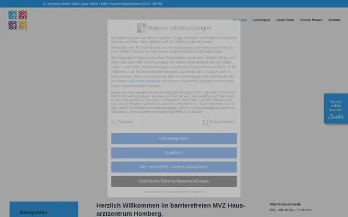Click the Datenschutzeinstellungen dialog title
This screenshot has height=217, width=348.
tap(180, 28)
